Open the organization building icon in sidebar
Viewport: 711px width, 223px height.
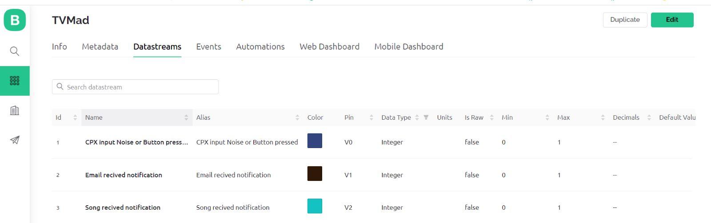[x=15, y=110]
